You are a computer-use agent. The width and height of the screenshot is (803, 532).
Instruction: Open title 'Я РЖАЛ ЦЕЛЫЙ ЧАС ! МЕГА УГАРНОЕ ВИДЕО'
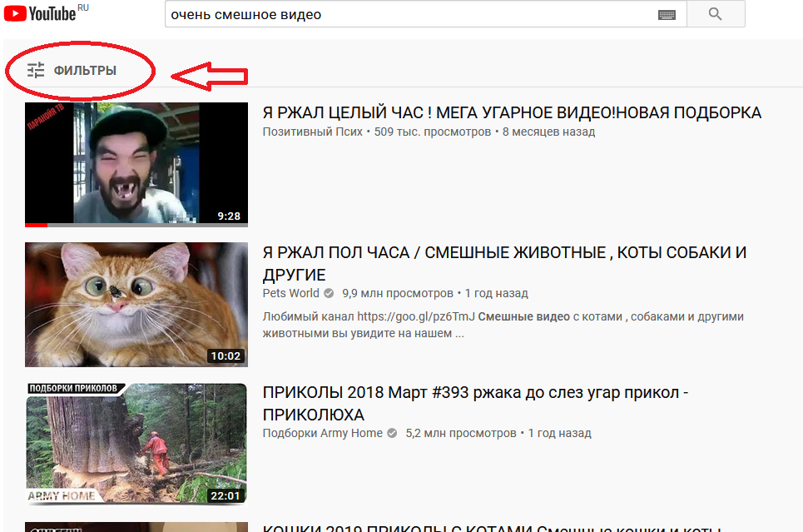click(512, 112)
